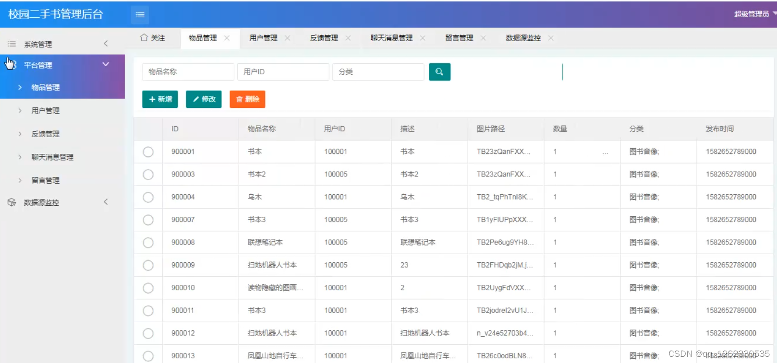Select radio button for row 900007
The height and width of the screenshot is (363, 777).
pyautogui.click(x=148, y=220)
